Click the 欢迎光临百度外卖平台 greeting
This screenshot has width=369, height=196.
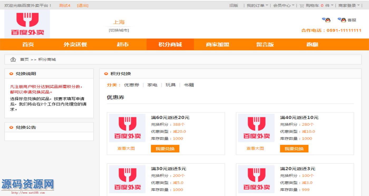point(28,6)
